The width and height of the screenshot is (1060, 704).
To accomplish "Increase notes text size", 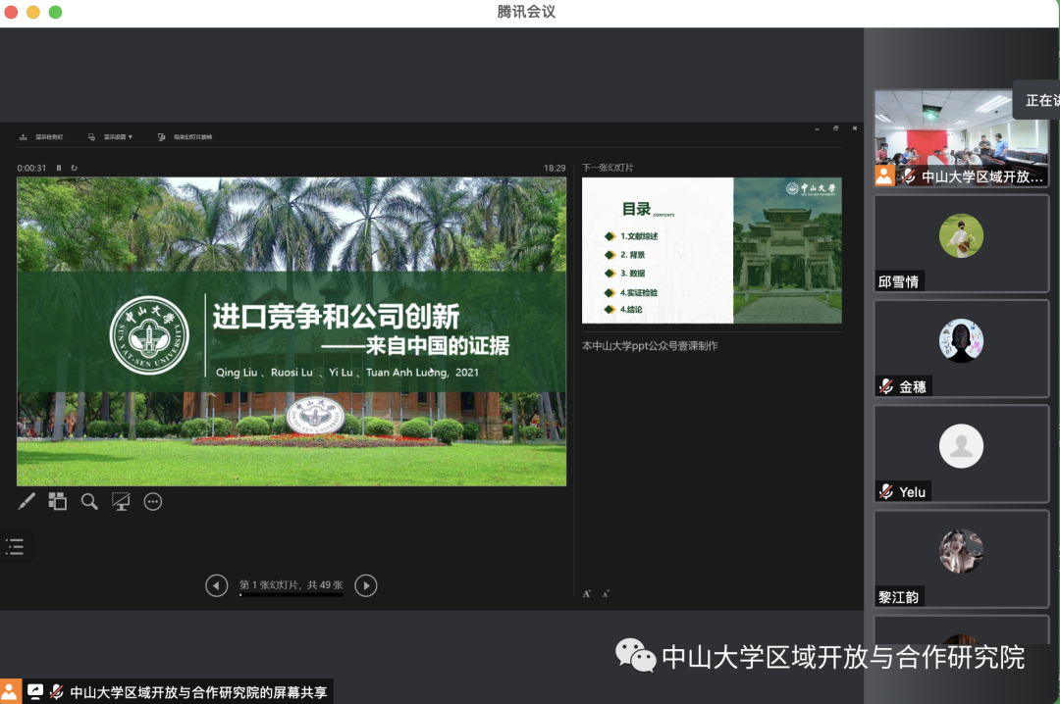I will pos(587,594).
